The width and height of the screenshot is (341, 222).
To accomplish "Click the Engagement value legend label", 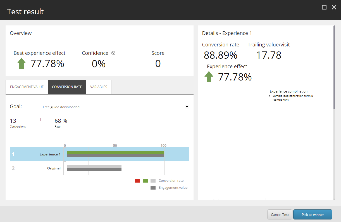I will click(173, 188).
